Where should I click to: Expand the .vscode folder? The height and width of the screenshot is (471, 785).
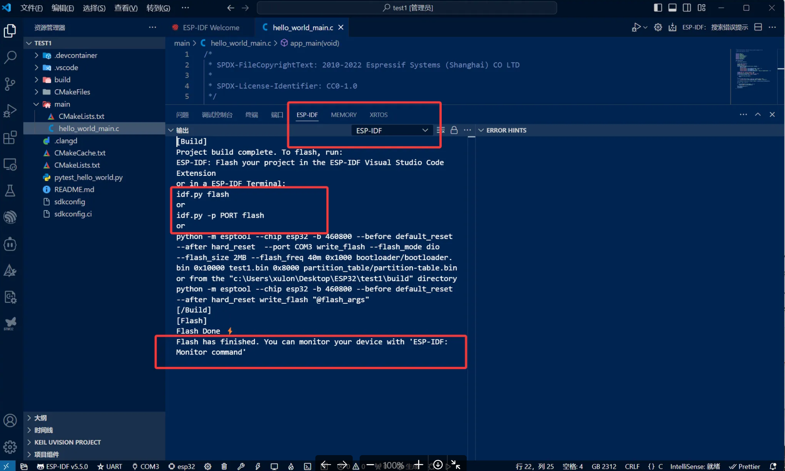tap(36, 68)
